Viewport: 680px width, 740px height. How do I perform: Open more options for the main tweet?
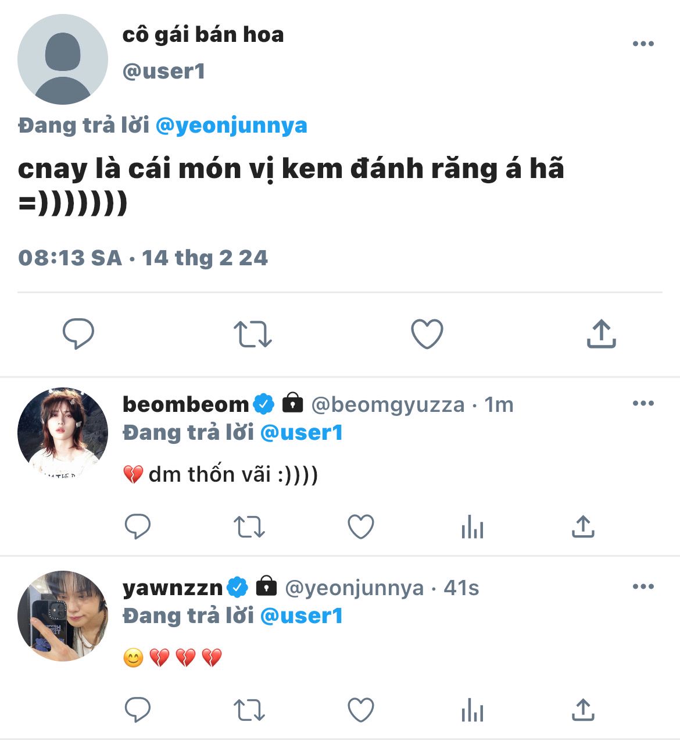(x=643, y=44)
